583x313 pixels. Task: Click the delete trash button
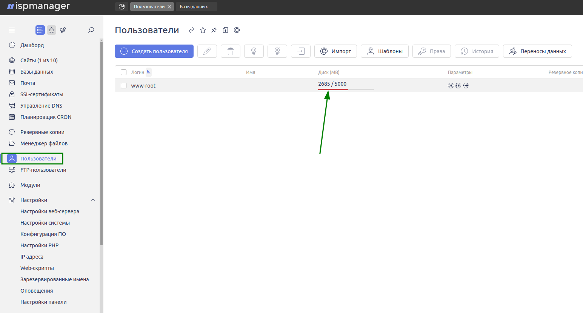click(x=231, y=51)
